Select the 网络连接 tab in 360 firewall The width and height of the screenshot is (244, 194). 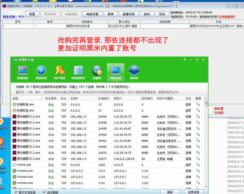click(x=115, y=72)
